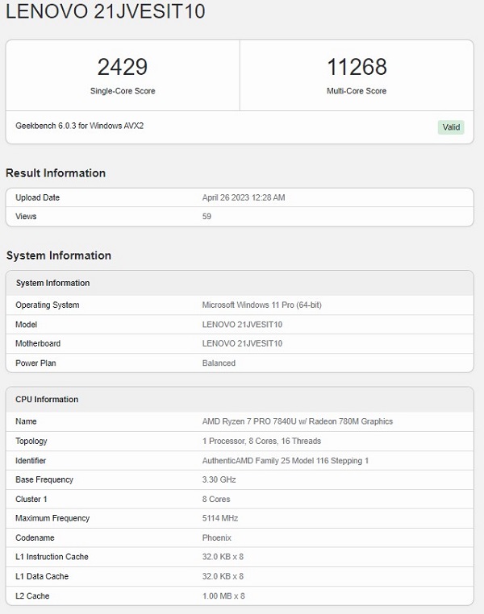
Task: Click the System Information table header
Action: point(53,283)
